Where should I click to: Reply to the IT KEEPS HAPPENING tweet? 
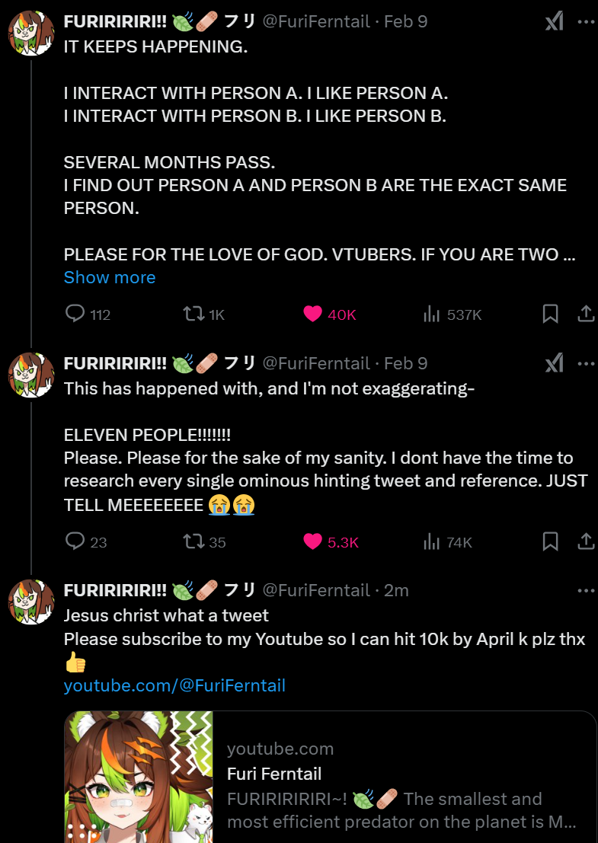(x=75, y=314)
